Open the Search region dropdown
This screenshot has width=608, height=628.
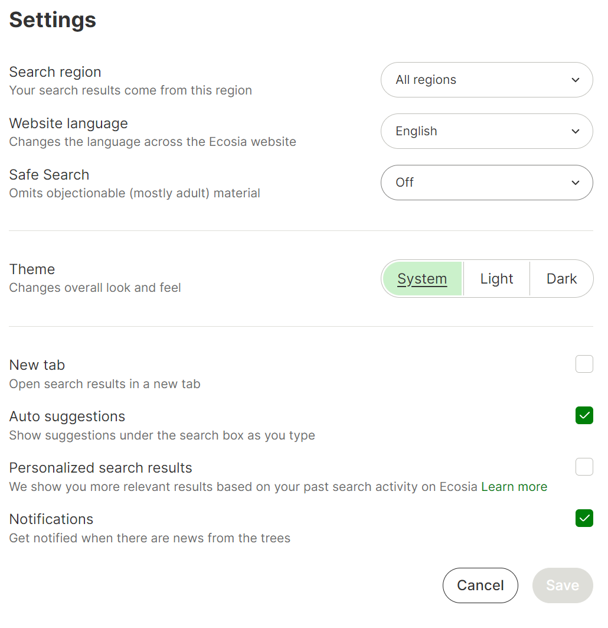coord(486,80)
